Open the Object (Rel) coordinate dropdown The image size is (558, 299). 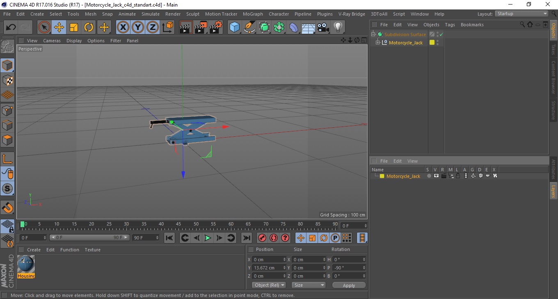coord(269,285)
